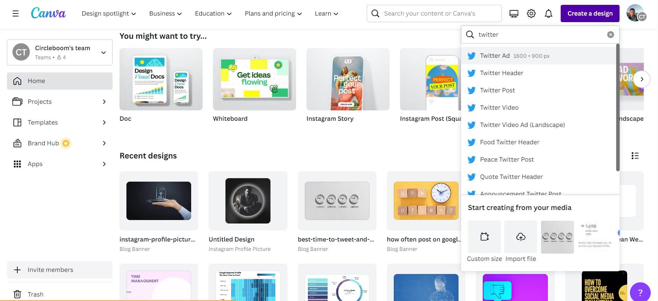Click the Custom size icon tile
The image size is (658, 301).
484,237
